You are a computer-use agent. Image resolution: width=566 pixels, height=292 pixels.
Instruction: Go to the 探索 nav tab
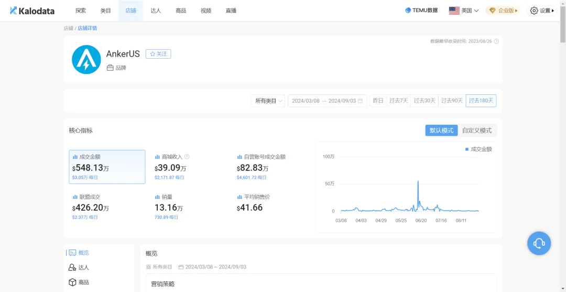[x=81, y=11]
